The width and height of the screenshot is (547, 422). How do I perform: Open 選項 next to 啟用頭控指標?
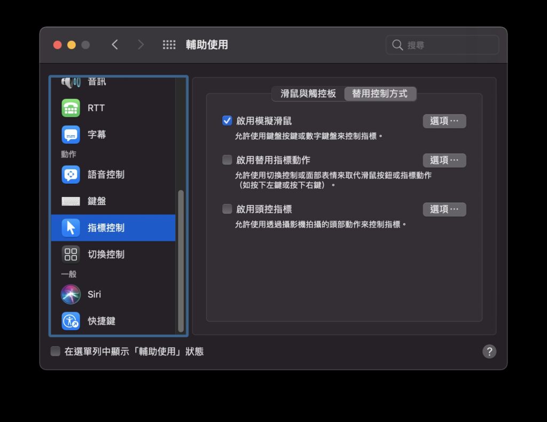pos(444,209)
